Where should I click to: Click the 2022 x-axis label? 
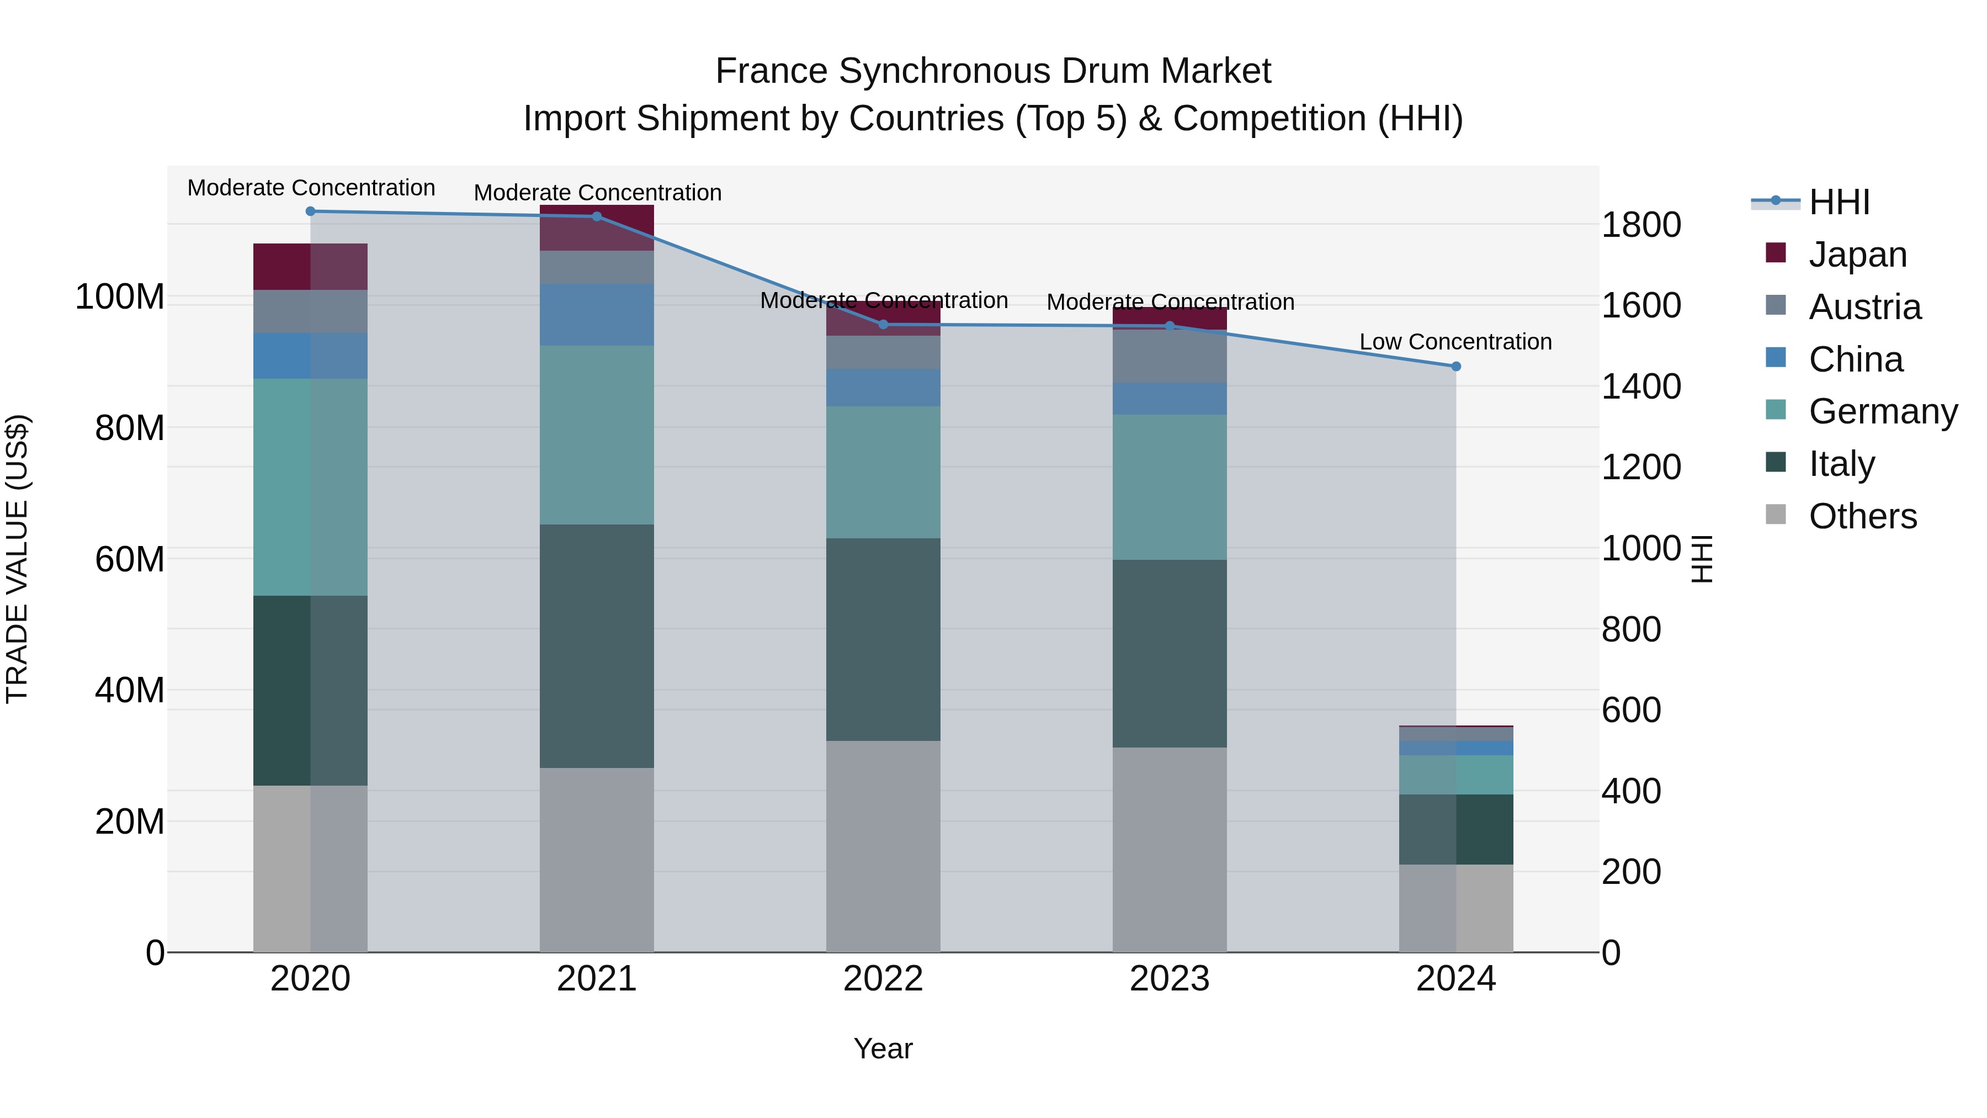[x=883, y=979]
